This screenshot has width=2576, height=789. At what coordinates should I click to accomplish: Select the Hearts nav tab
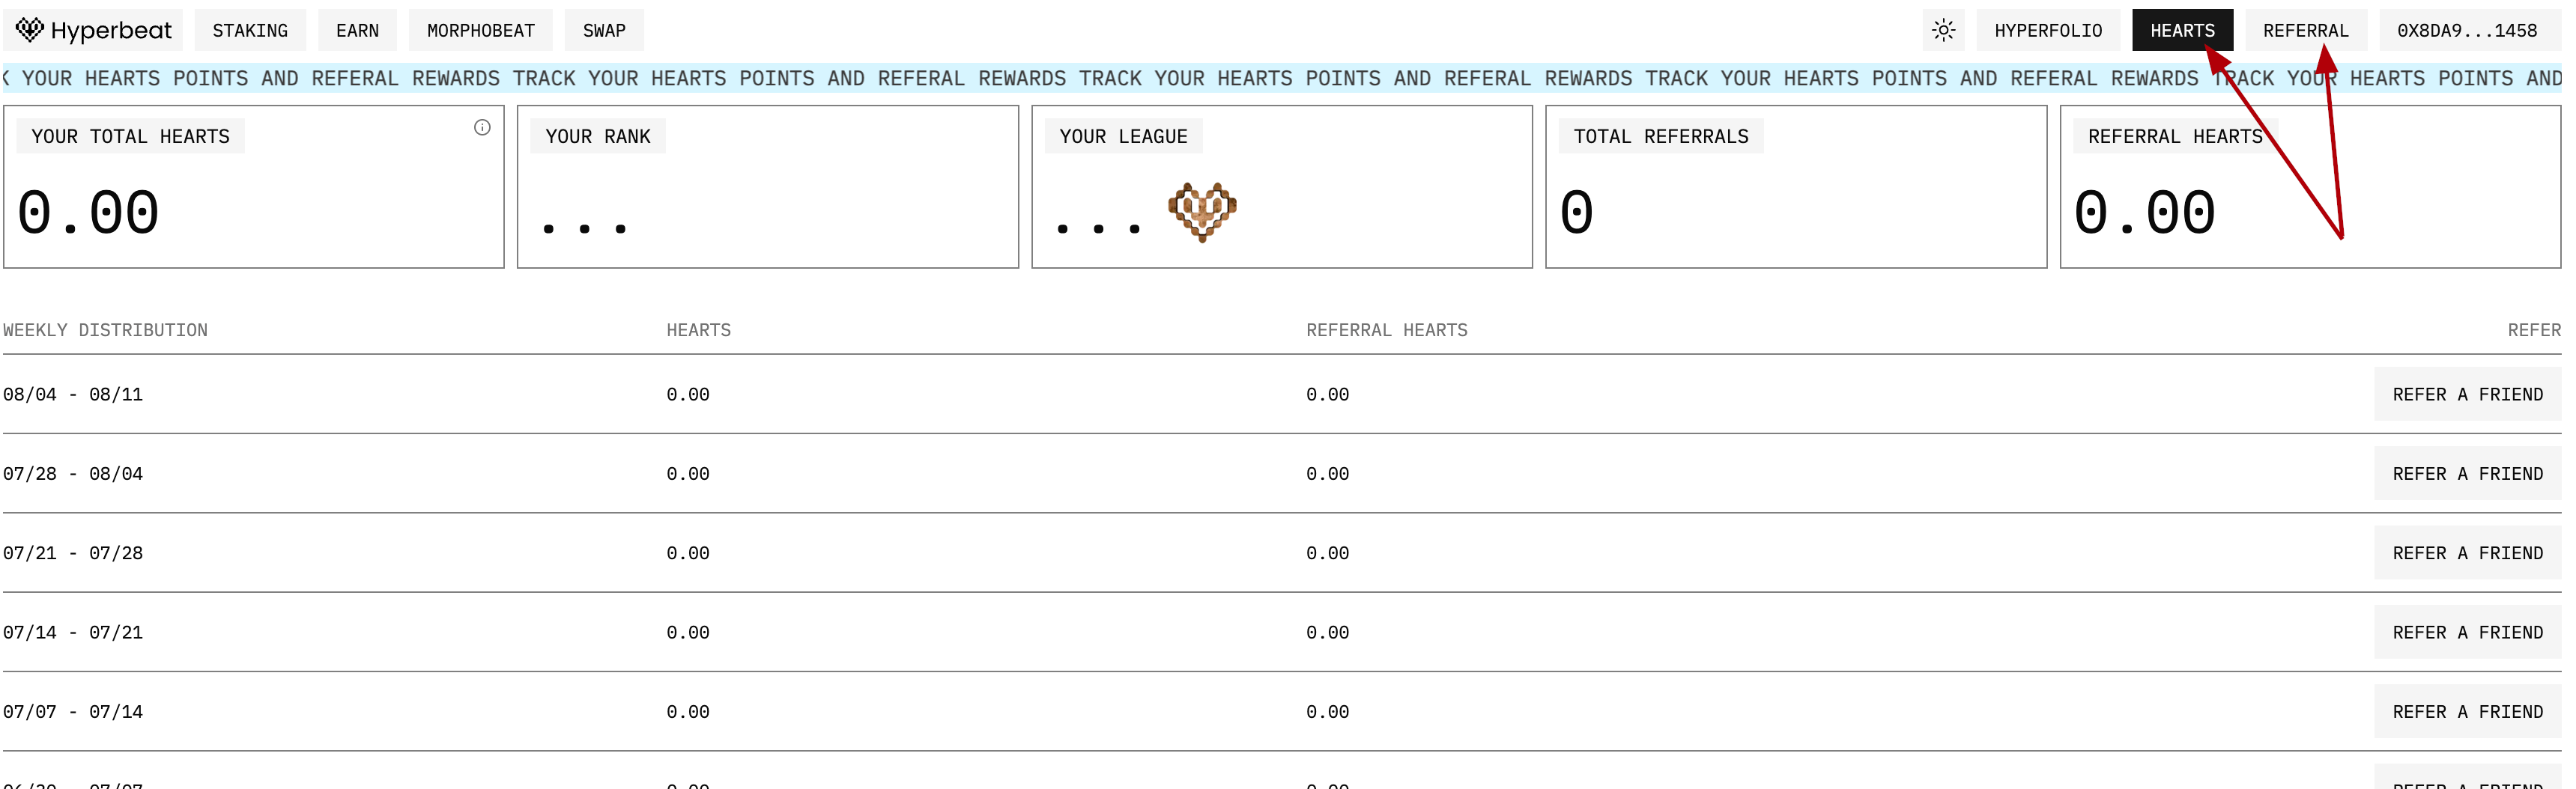pos(2181,31)
